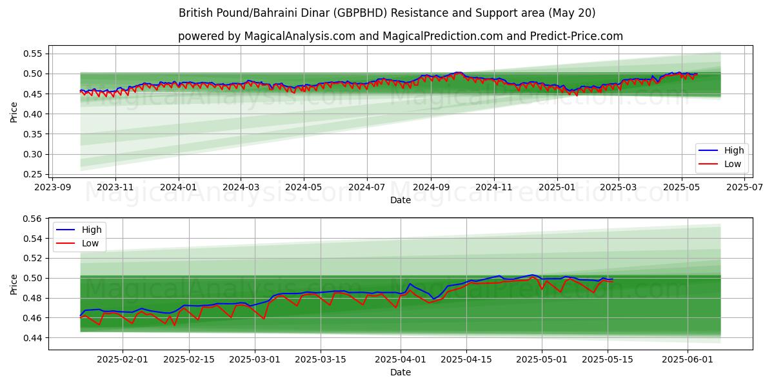This screenshot has width=774, height=387.
Task: Click the 0.56 price tick, bottom chart
Action: point(34,219)
